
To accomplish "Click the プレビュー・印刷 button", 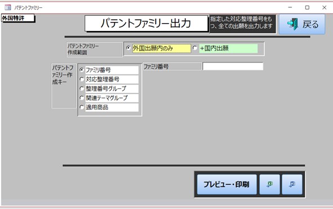I will [227, 184].
